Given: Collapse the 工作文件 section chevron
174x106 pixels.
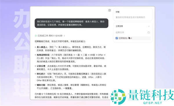Looking at the screenshot, I should coord(149,26).
